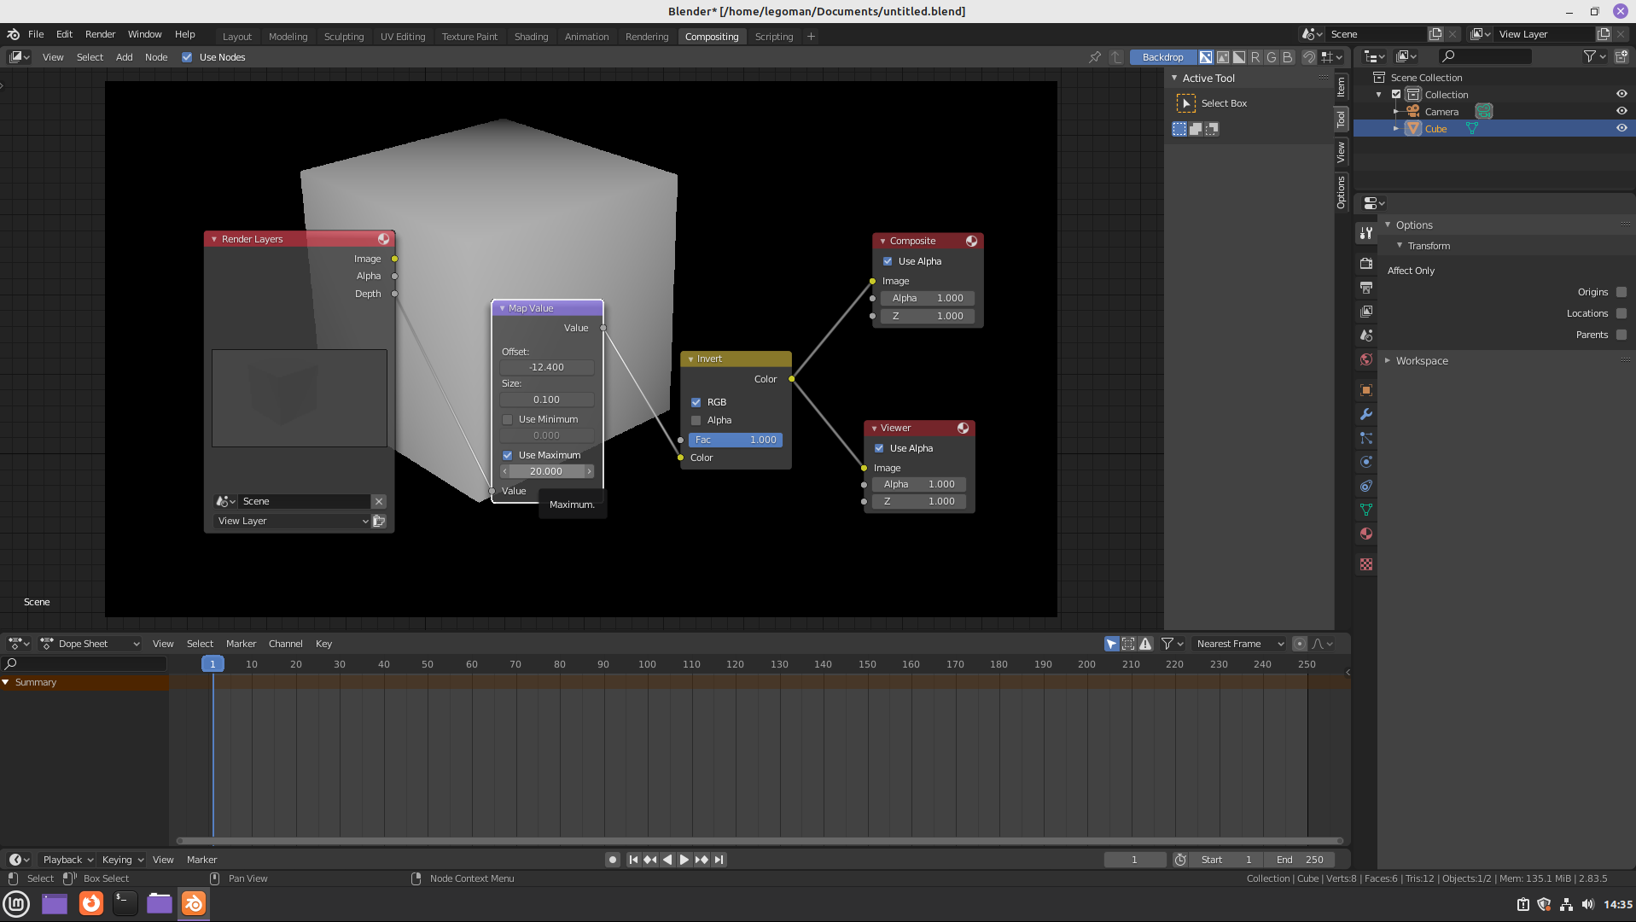Uncheck RGB in the Invert node
1636x922 pixels.
coord(696,402)
